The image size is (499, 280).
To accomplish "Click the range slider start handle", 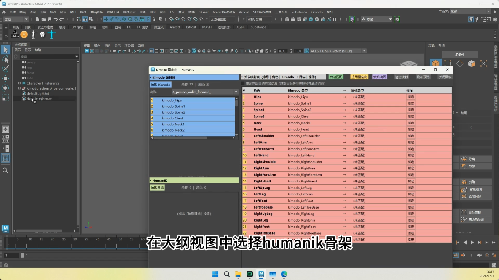I will [x=22, y=255].
